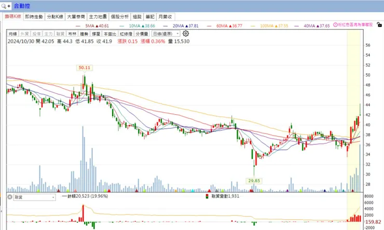Toggle the 主力 overlay button
Image resolution: width=384 pixels, height=230 pixels.
click(48, 34)
